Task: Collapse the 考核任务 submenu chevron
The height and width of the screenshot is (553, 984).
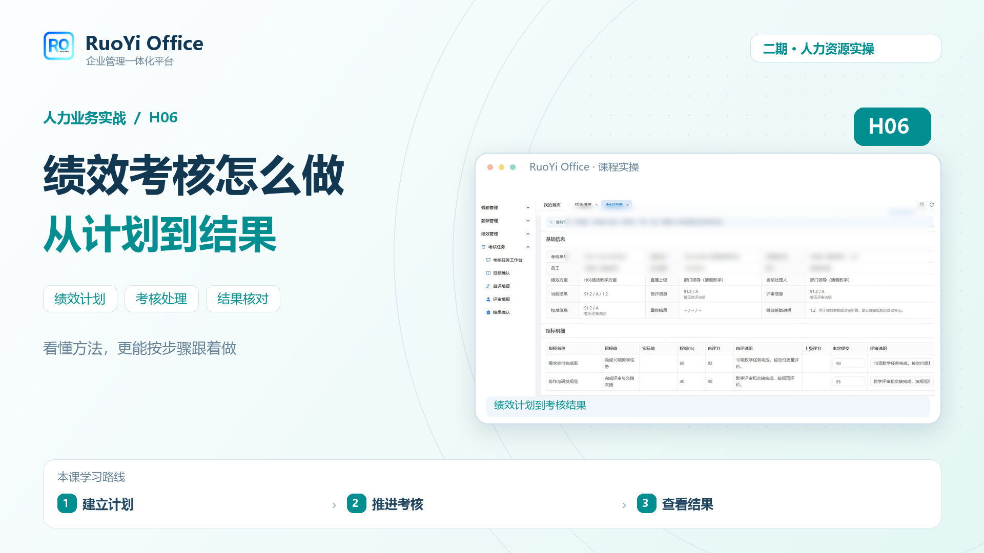Action: point(528,247)
